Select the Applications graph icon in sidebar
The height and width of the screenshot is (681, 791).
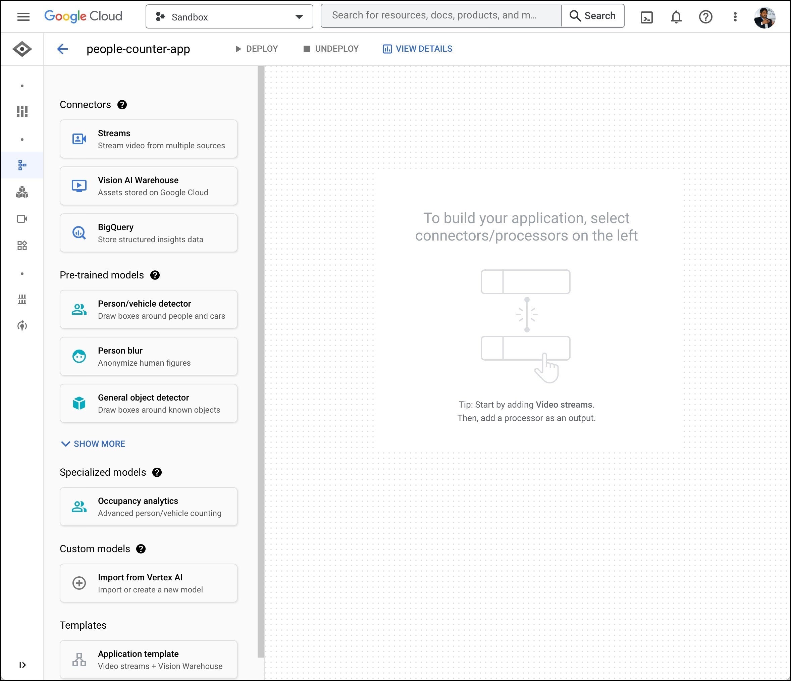pyautogui.click(x=22, y=165)
